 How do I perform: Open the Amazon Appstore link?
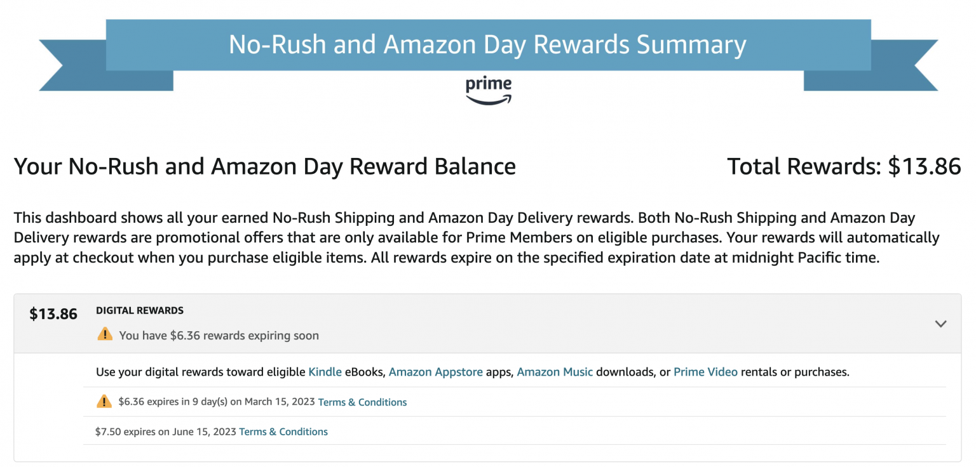click(435, 372)
